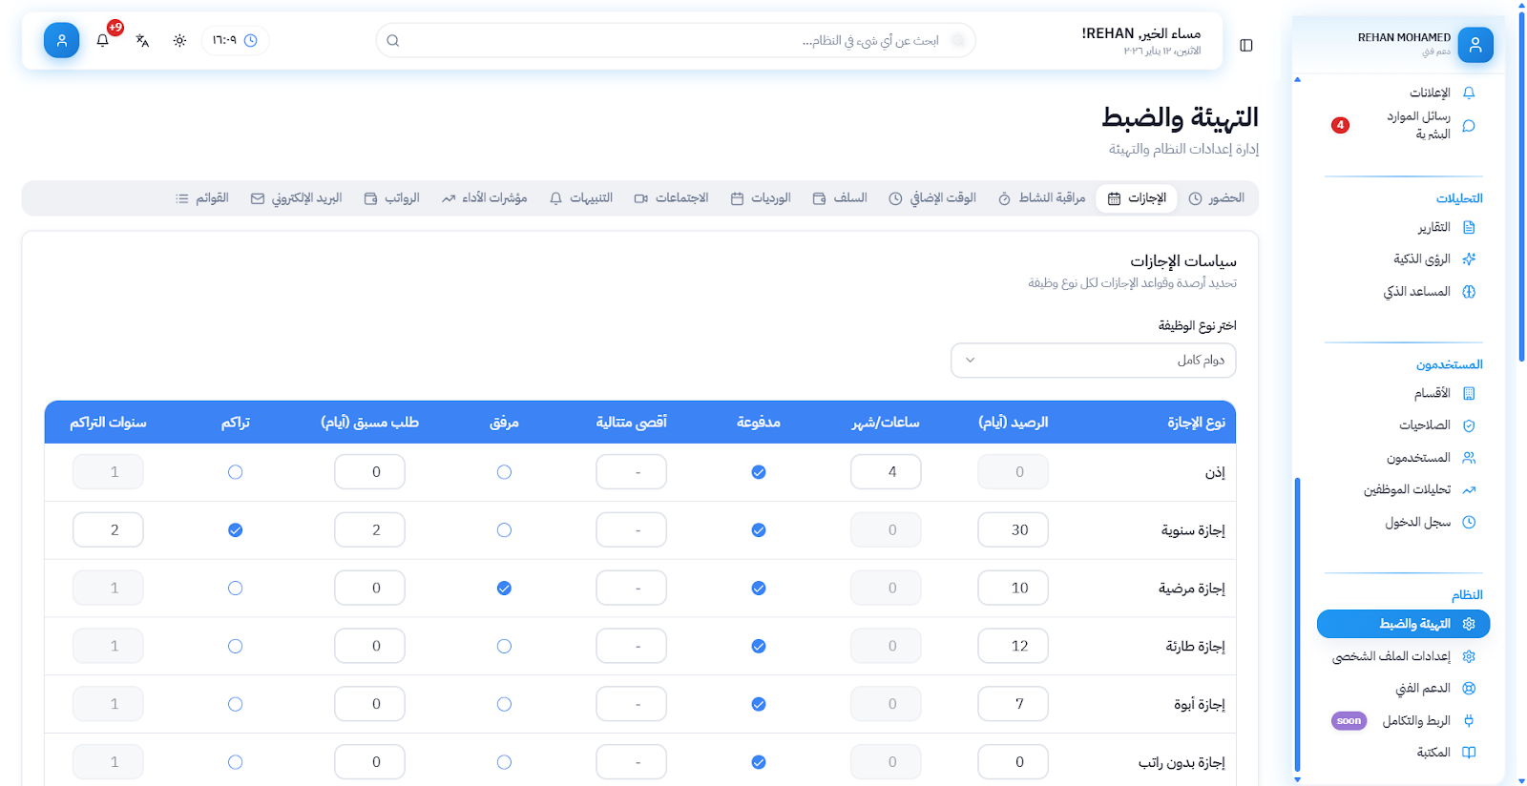Toggle the light/dark theme sun icon
Image resolution: width=1527 pixels, height=786 pixels.
point(179,40)
